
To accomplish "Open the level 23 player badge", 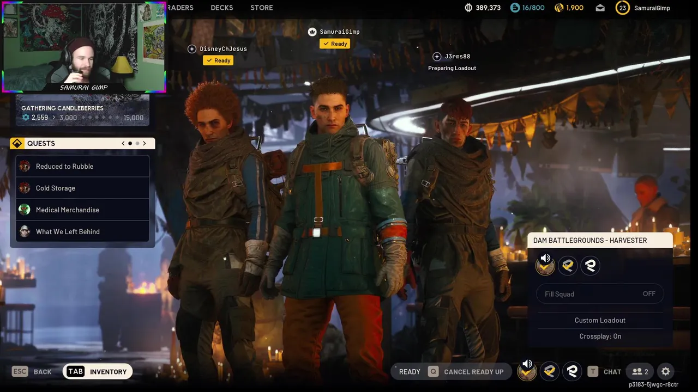I will click(x=622, y=8).
